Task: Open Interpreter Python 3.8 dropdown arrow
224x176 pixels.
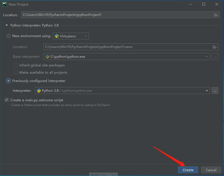Action: [207, 91]
